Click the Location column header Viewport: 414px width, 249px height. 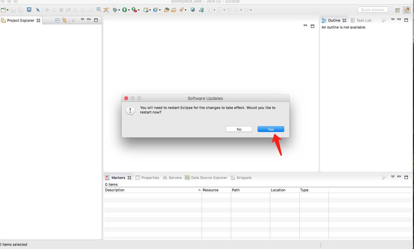285,190
